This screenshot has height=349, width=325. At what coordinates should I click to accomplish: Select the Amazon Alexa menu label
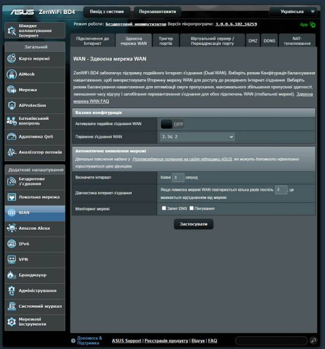(x=34, y=228)
